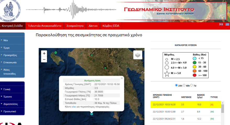The height and width of the screenshot is (125, 230).
Task: Click the popup longitude value 21.7558
Action: click(x=99, y=96)
